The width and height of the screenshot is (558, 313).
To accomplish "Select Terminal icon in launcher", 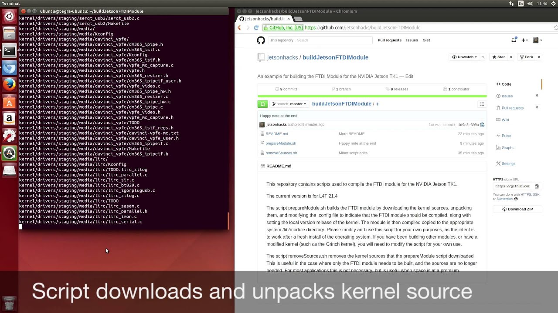I will click(9, 50).
